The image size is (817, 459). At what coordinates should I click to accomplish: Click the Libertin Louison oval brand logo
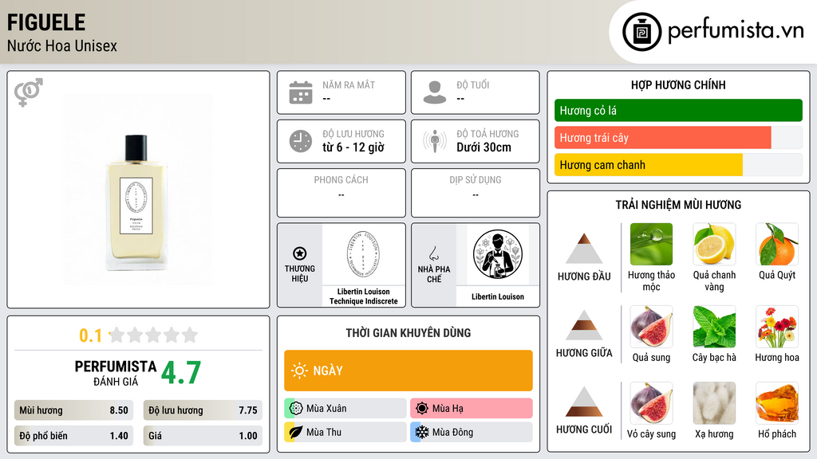363,254
